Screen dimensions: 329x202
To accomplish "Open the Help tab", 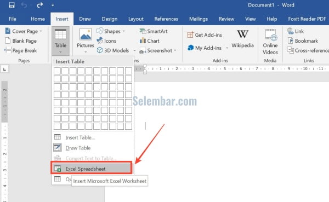I will click(x=272, y=19).
